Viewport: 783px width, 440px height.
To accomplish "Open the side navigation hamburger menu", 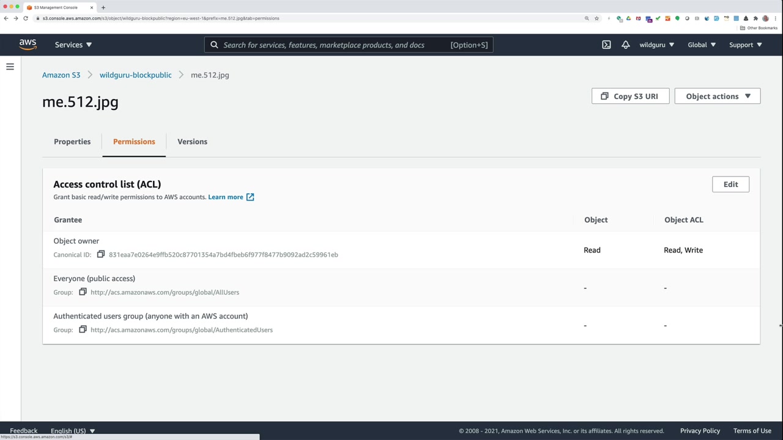I will point(10,67).
